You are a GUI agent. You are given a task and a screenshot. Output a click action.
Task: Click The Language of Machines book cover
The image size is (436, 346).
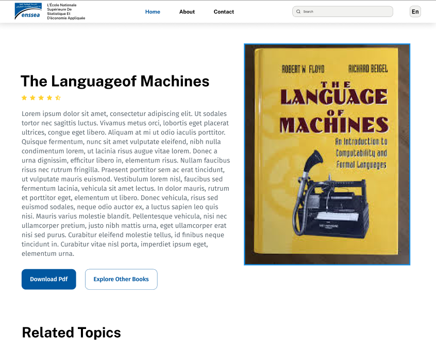coord(327,154)
